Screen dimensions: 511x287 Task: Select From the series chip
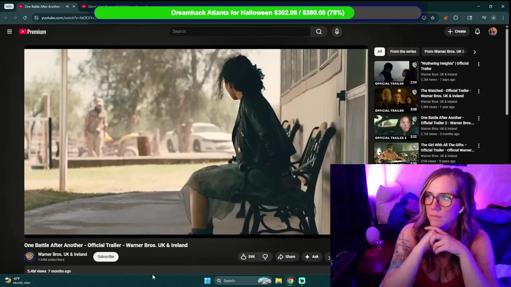403,51
